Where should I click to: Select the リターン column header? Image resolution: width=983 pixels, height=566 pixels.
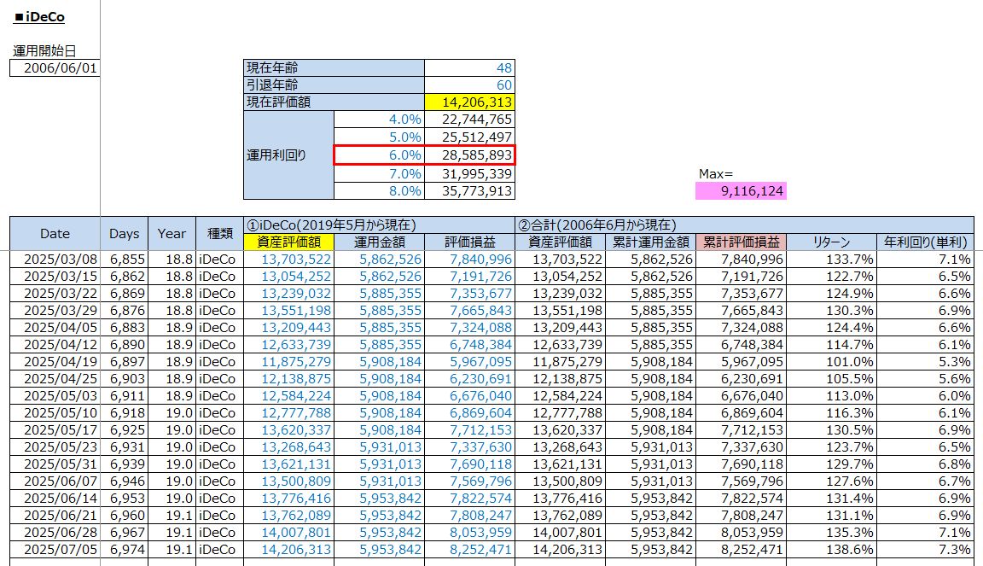point(830,242)
